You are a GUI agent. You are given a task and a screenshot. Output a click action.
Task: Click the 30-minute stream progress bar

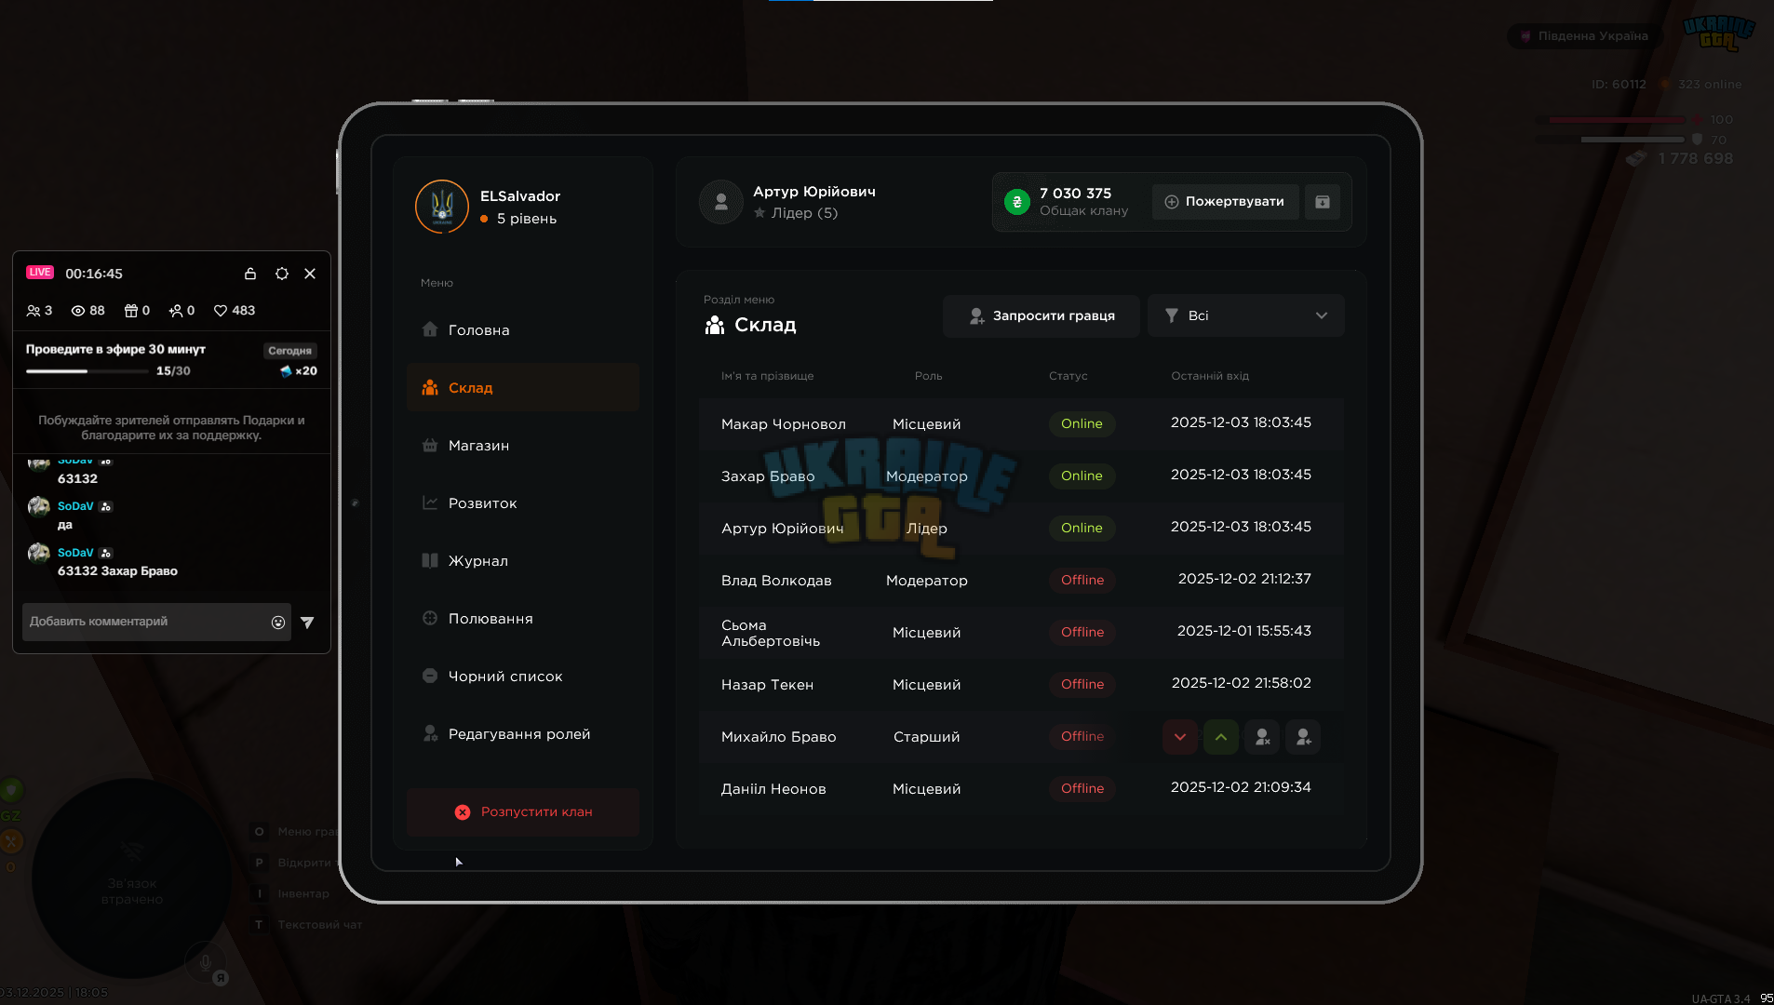tap(87, 371)
